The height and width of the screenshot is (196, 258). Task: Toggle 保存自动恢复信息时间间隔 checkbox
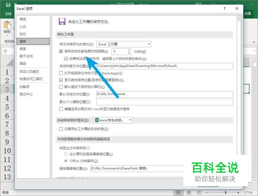(x=61, y=51)
